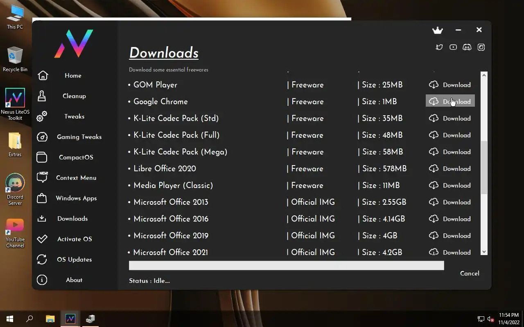Open File Explorer from taskbar
Viewport: 524px width, 327px height.
pos(50,319)
